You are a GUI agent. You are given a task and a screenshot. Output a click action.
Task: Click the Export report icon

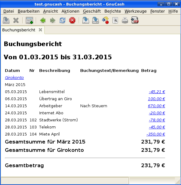coord(105,20)
